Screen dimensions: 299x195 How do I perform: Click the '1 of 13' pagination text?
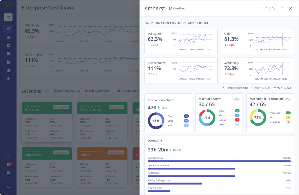(271, 8)
